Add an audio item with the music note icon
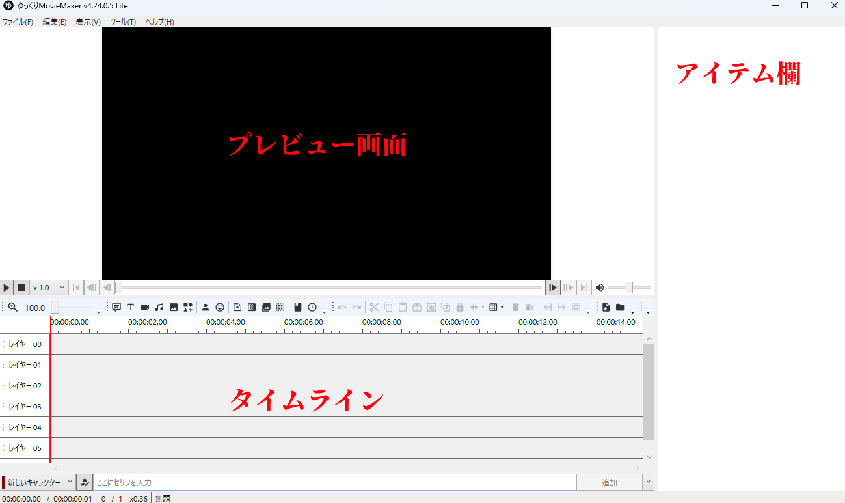This screenshot has height=503, width=845. [x=159, y=306]
